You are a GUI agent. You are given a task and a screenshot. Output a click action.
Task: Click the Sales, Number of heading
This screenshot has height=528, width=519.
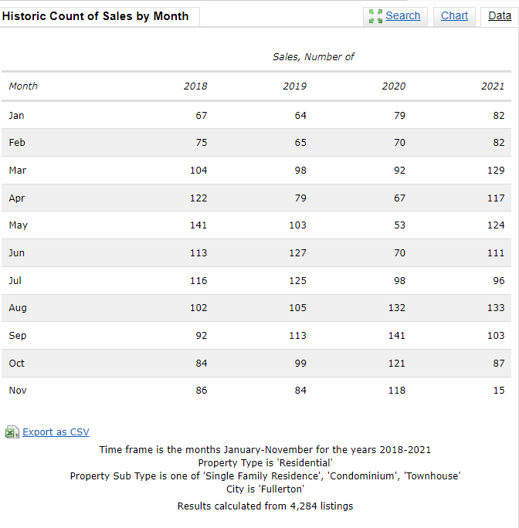point(314,56)
